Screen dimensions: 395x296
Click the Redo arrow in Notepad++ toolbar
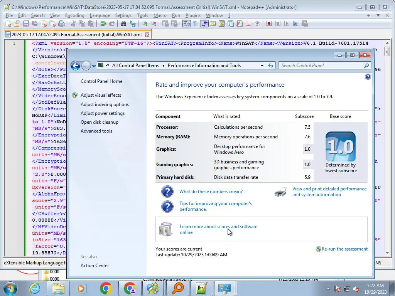point(111,24)
